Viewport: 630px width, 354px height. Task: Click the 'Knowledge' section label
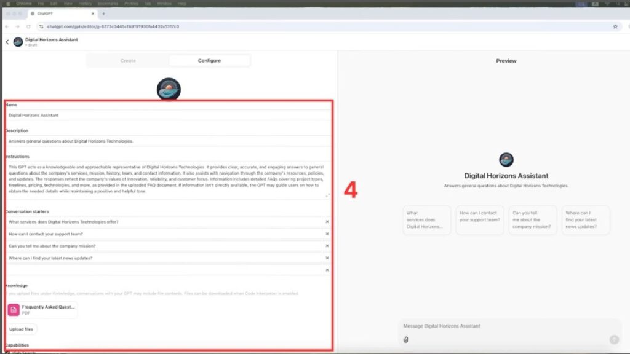click(16, 285)
